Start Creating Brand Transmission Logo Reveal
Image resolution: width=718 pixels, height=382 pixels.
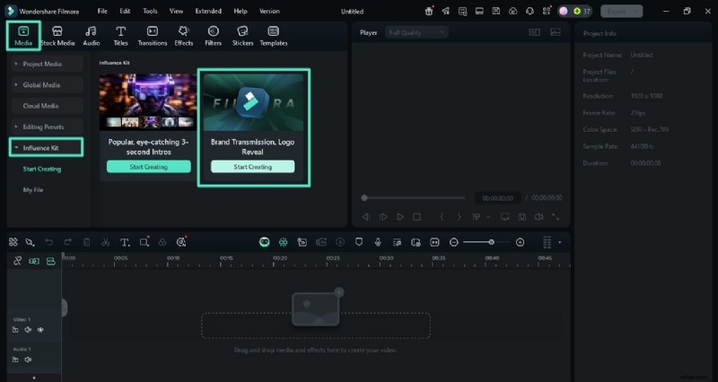(252, 167)
